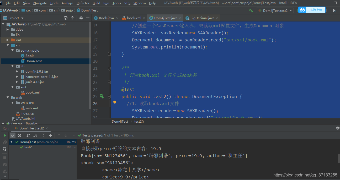Stop process square icon in Run sidebar
This screenshot has width=340, height=180.
click(5, 158)
